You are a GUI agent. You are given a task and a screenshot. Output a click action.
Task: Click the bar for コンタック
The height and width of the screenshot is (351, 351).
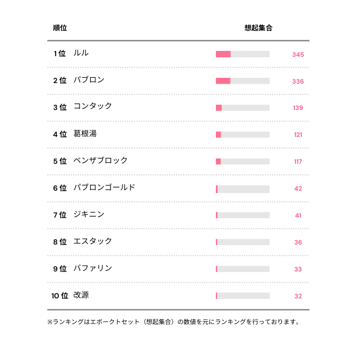click(x=242, y=108)
